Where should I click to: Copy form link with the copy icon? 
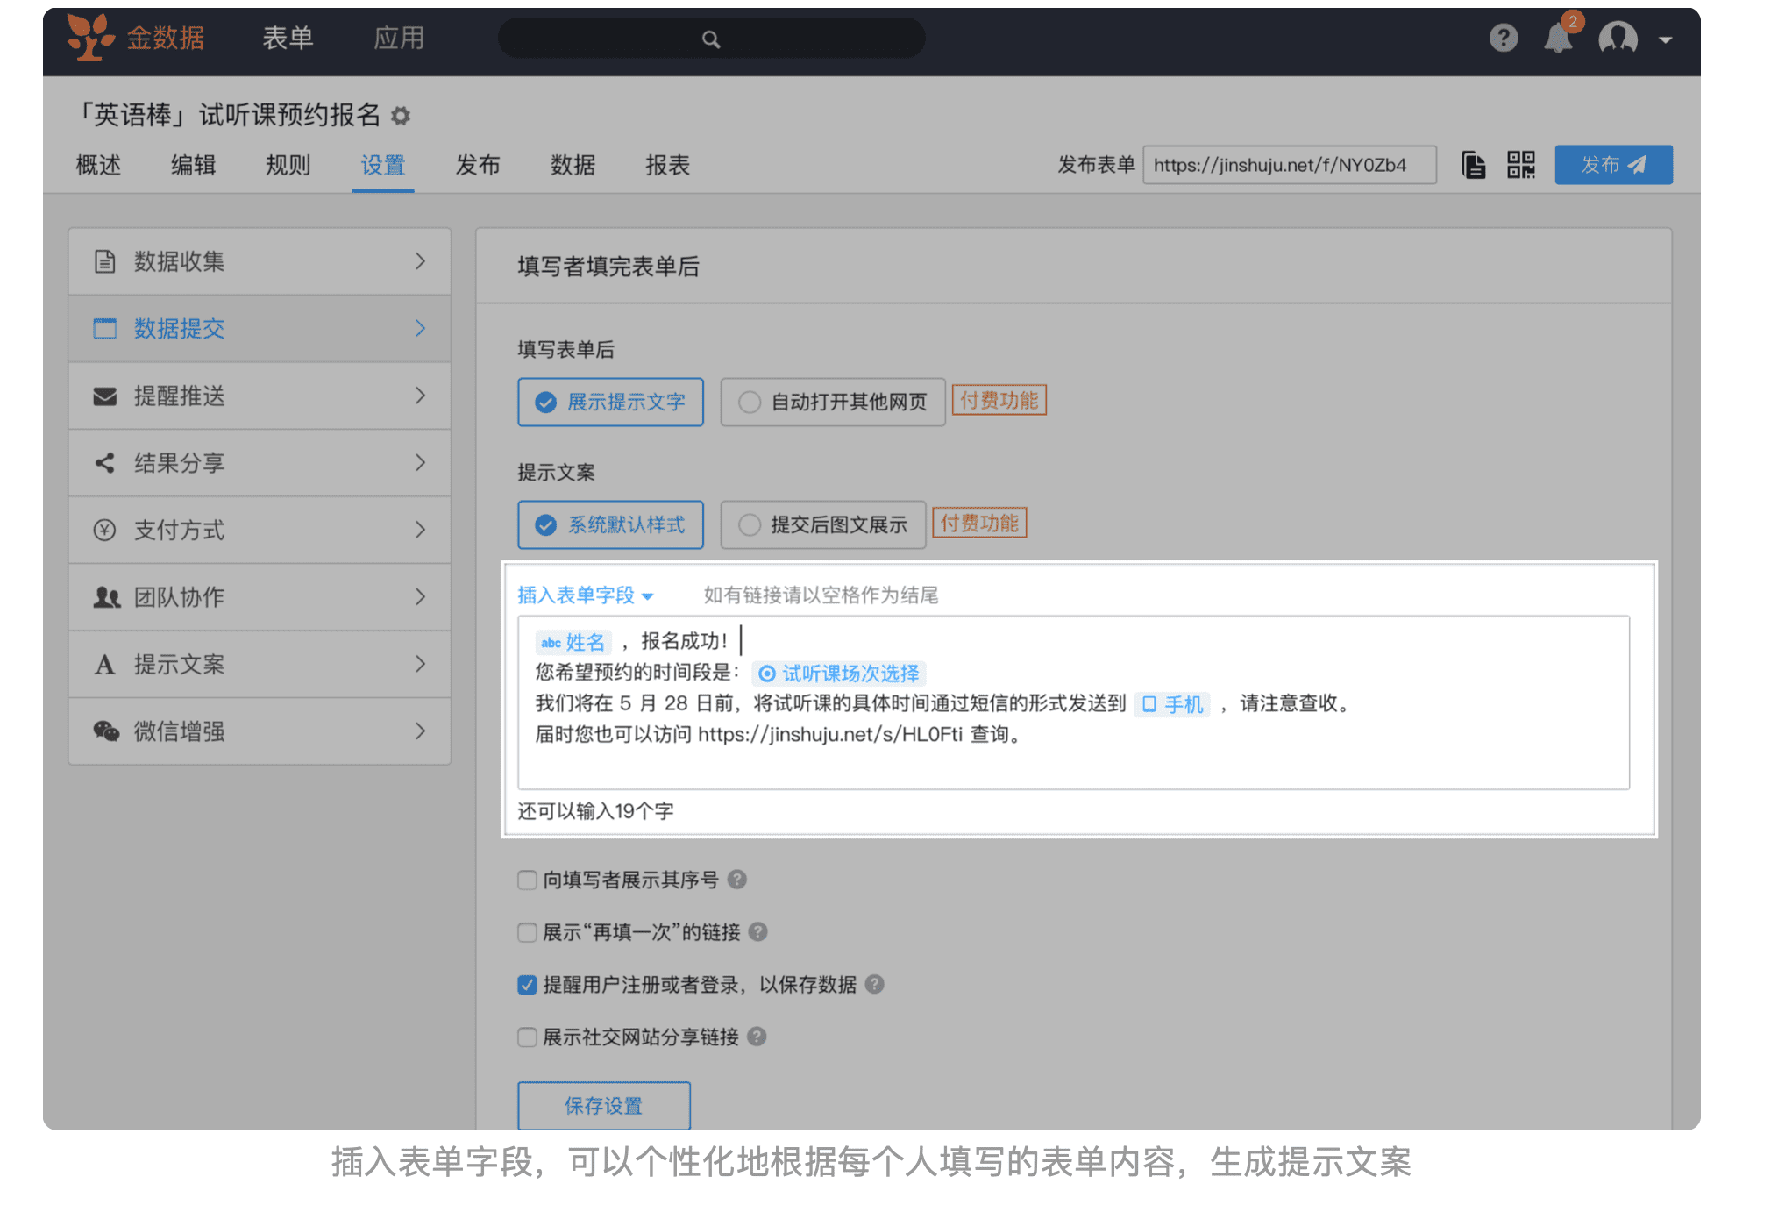coord(1473,165)
